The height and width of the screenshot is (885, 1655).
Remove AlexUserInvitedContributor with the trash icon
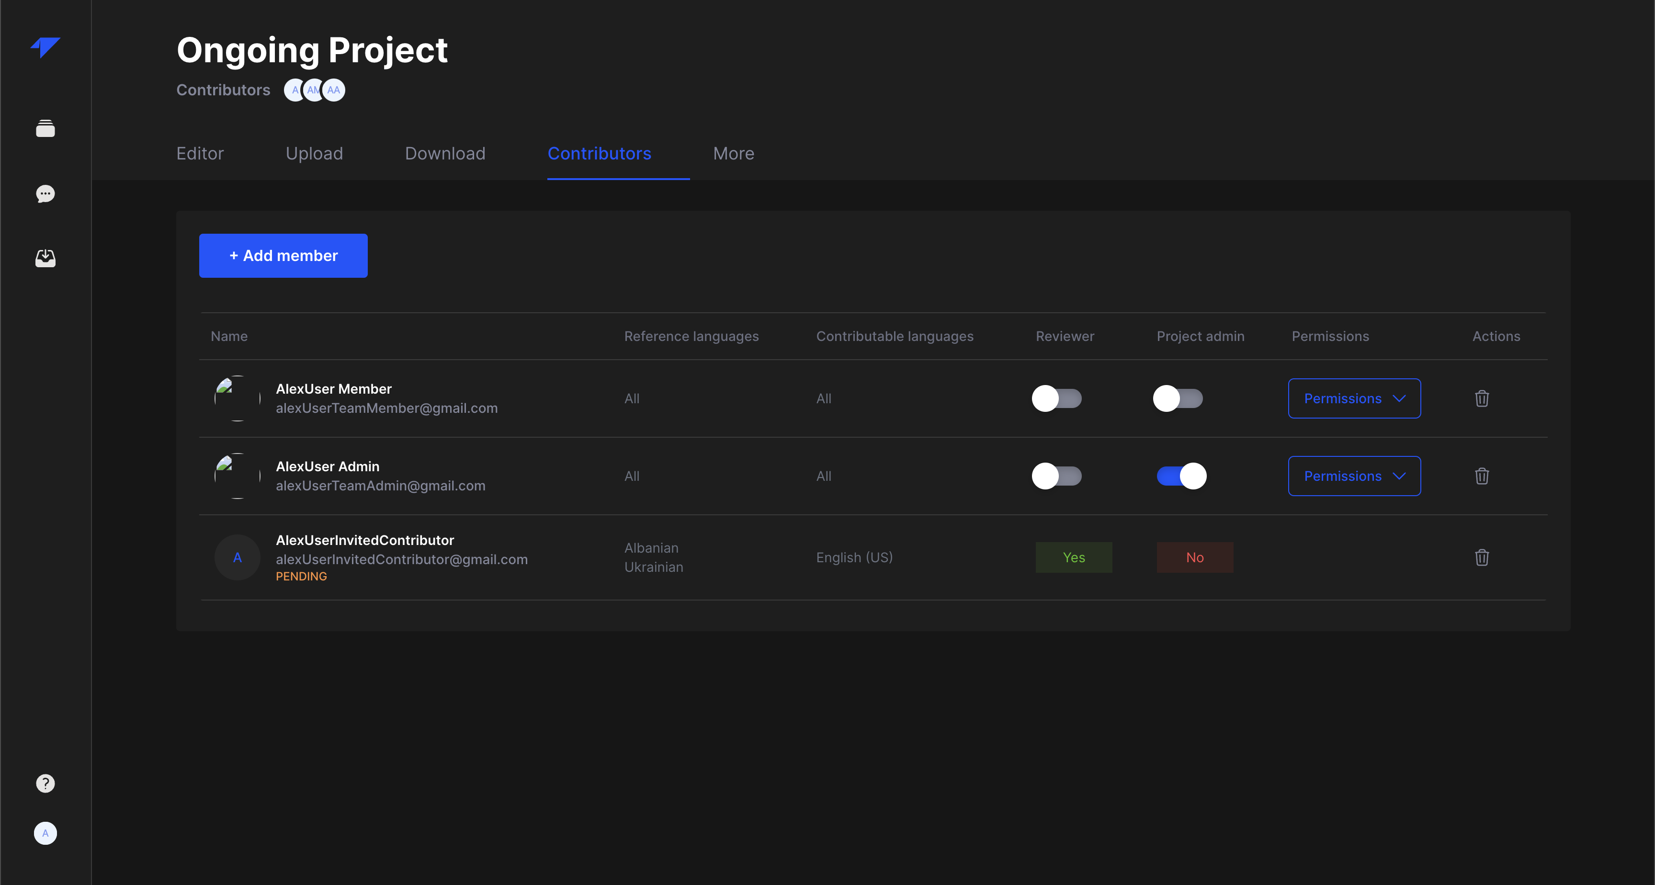pyautogui.click(x=1482, y=557)
